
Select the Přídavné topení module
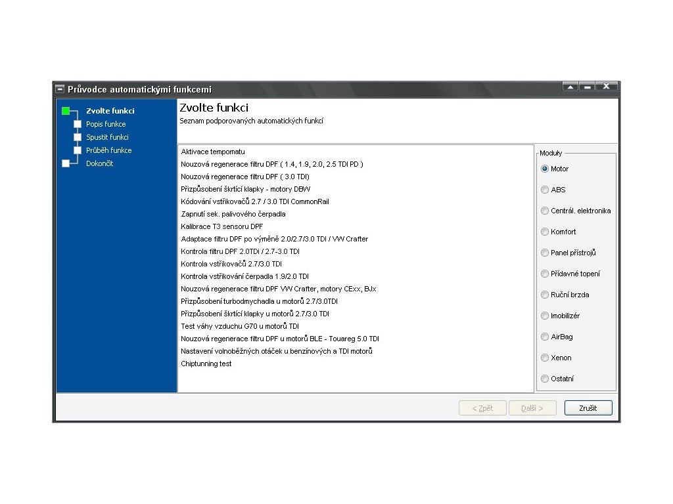coord(545,274)
